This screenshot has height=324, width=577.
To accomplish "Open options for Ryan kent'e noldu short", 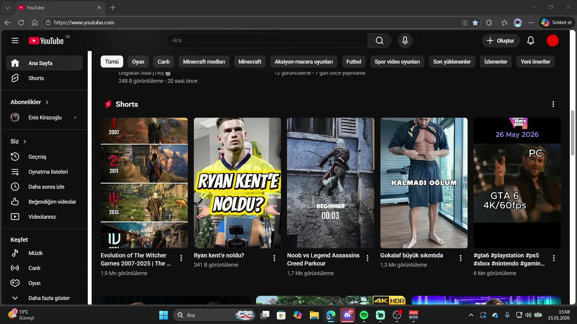I will tap(274, 258).
